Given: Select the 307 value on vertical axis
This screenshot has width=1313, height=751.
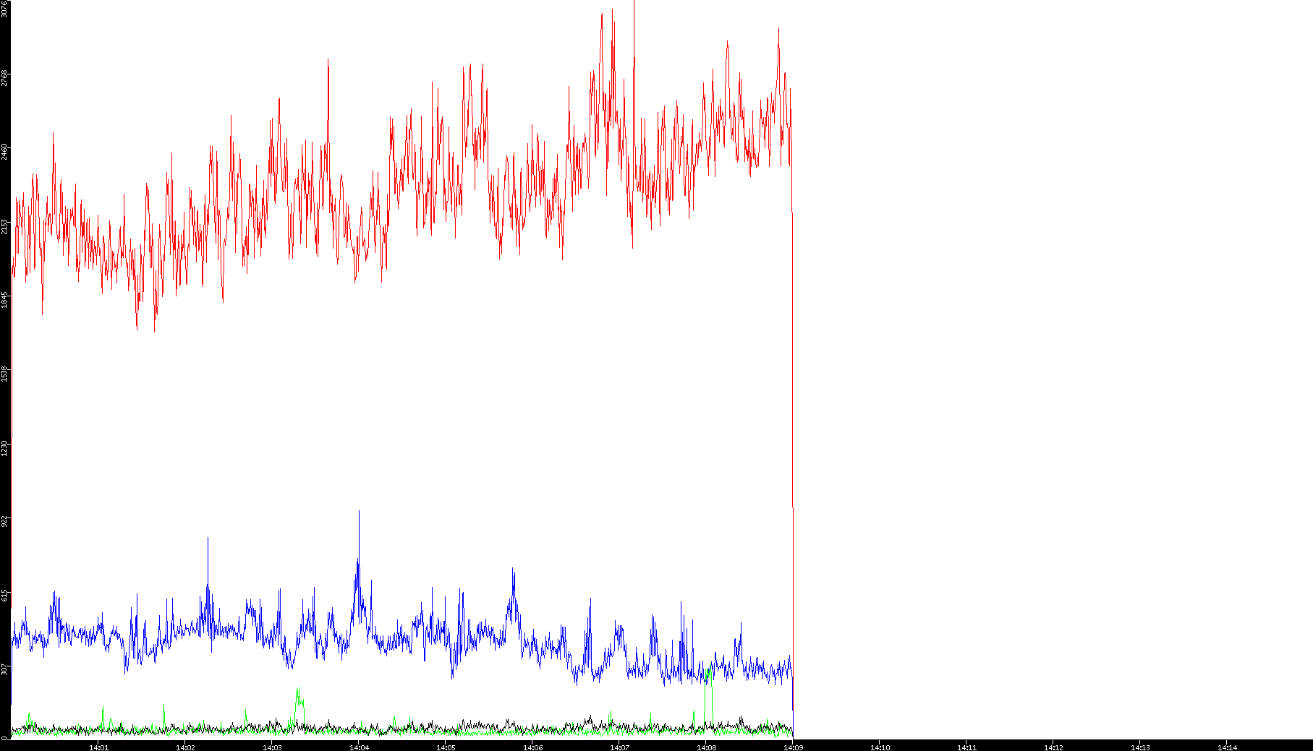Looking at the screenshot, I should tap(4, 669).
